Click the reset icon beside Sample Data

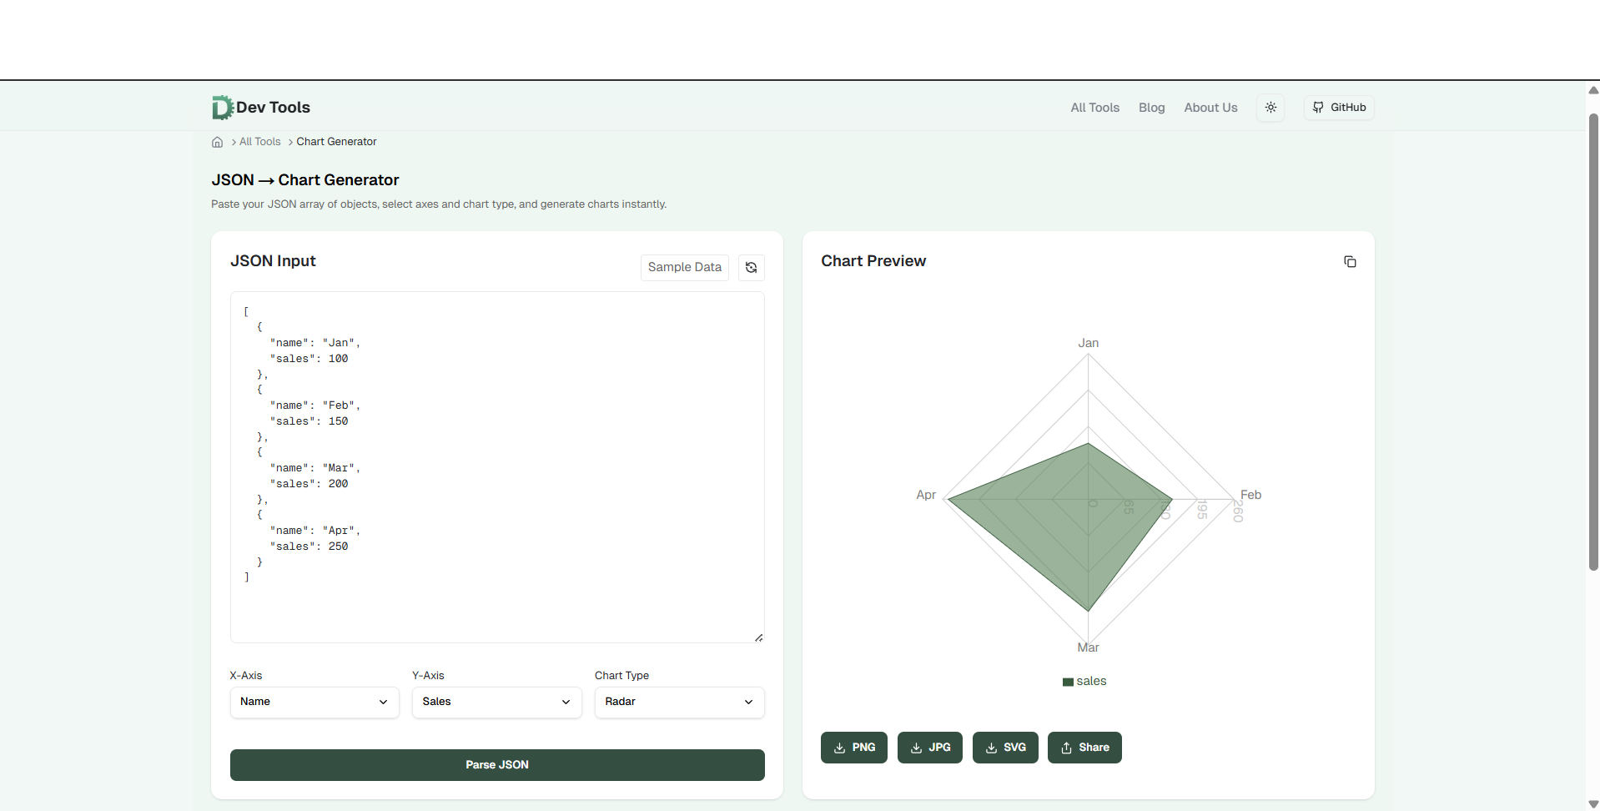[751, 267]
